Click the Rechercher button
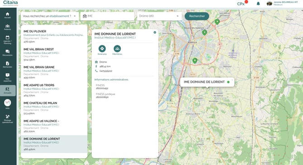303x165 pixels. 197,16
